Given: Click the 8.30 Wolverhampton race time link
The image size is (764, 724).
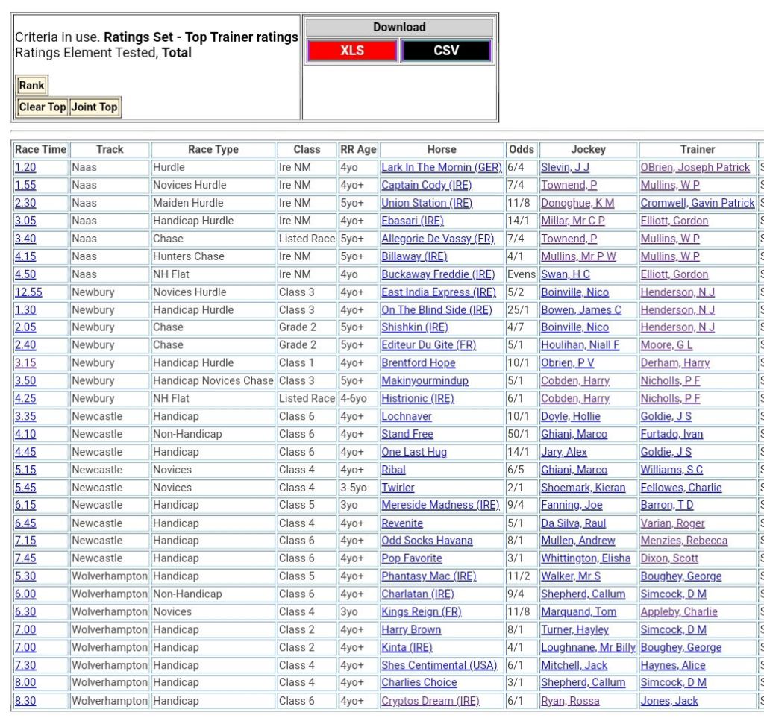Looking at the screenshot, I should (x=25, y=701).
